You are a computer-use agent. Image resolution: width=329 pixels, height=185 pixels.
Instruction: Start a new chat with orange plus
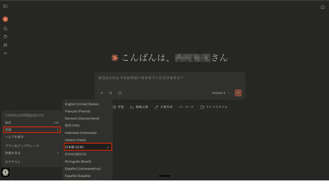coord(5,19)
